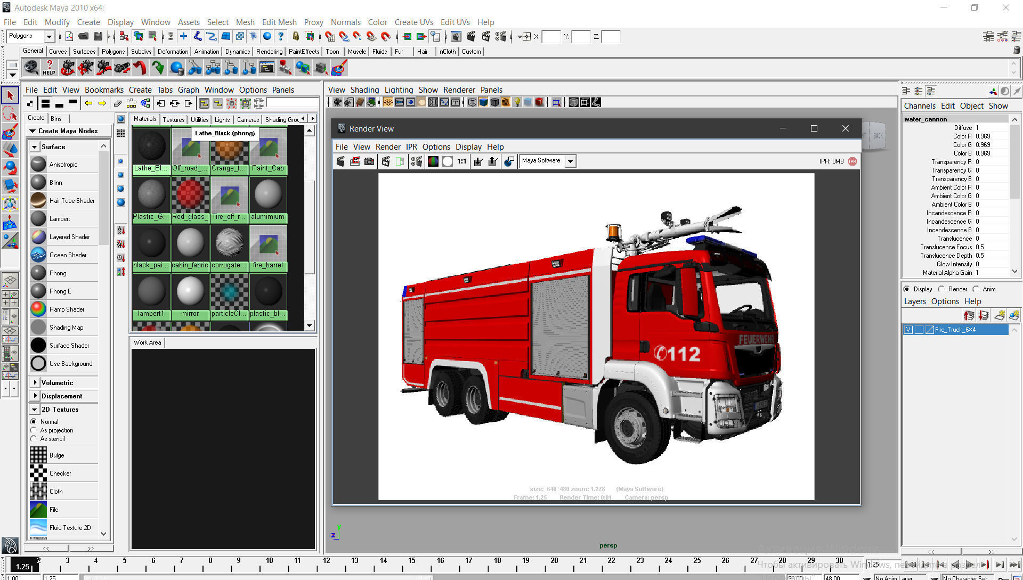Select the Render radio button in layer editor
The width and height of the screenshot is (1023, 580).
pos(941,289)
